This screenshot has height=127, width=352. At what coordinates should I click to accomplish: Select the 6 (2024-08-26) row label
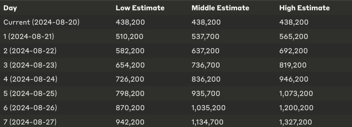point(30,108)
